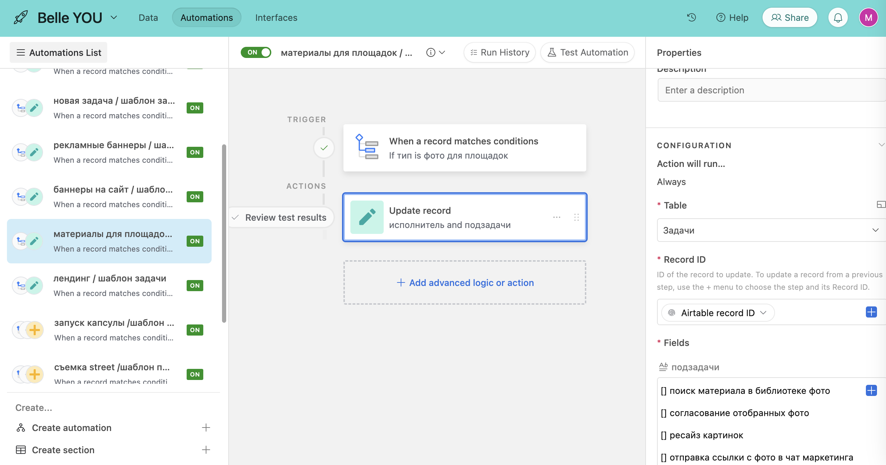This screenshot has height=465, width=886.
Task: Switch to the Interfaces tab
Action: 276,18
